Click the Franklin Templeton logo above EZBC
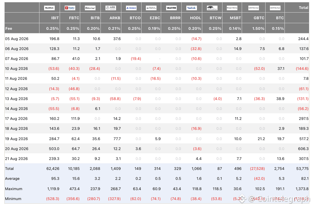 tap(151, 8)
